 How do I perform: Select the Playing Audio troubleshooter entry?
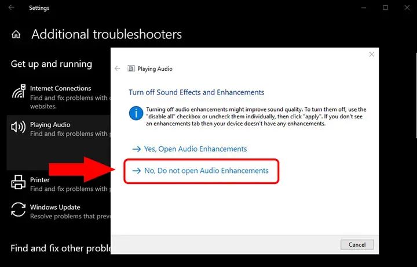click(x=58, y=143)
